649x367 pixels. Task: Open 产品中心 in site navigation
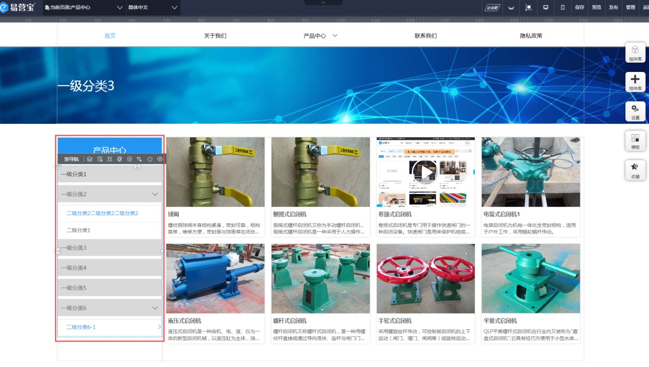[x=315, y=36]
